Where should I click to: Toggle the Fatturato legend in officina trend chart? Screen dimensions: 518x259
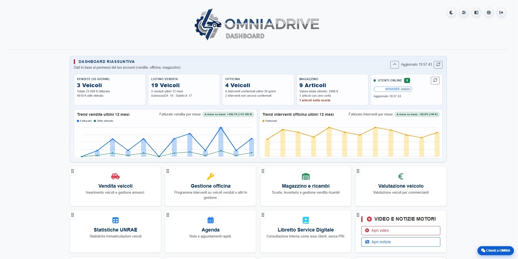click(x=270, y=121)
